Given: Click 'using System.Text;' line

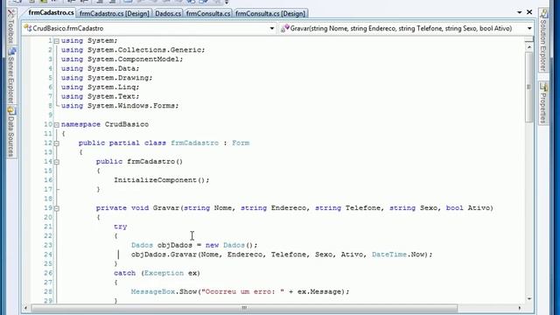Looking at the screenshot, I should tap(101, 96).
